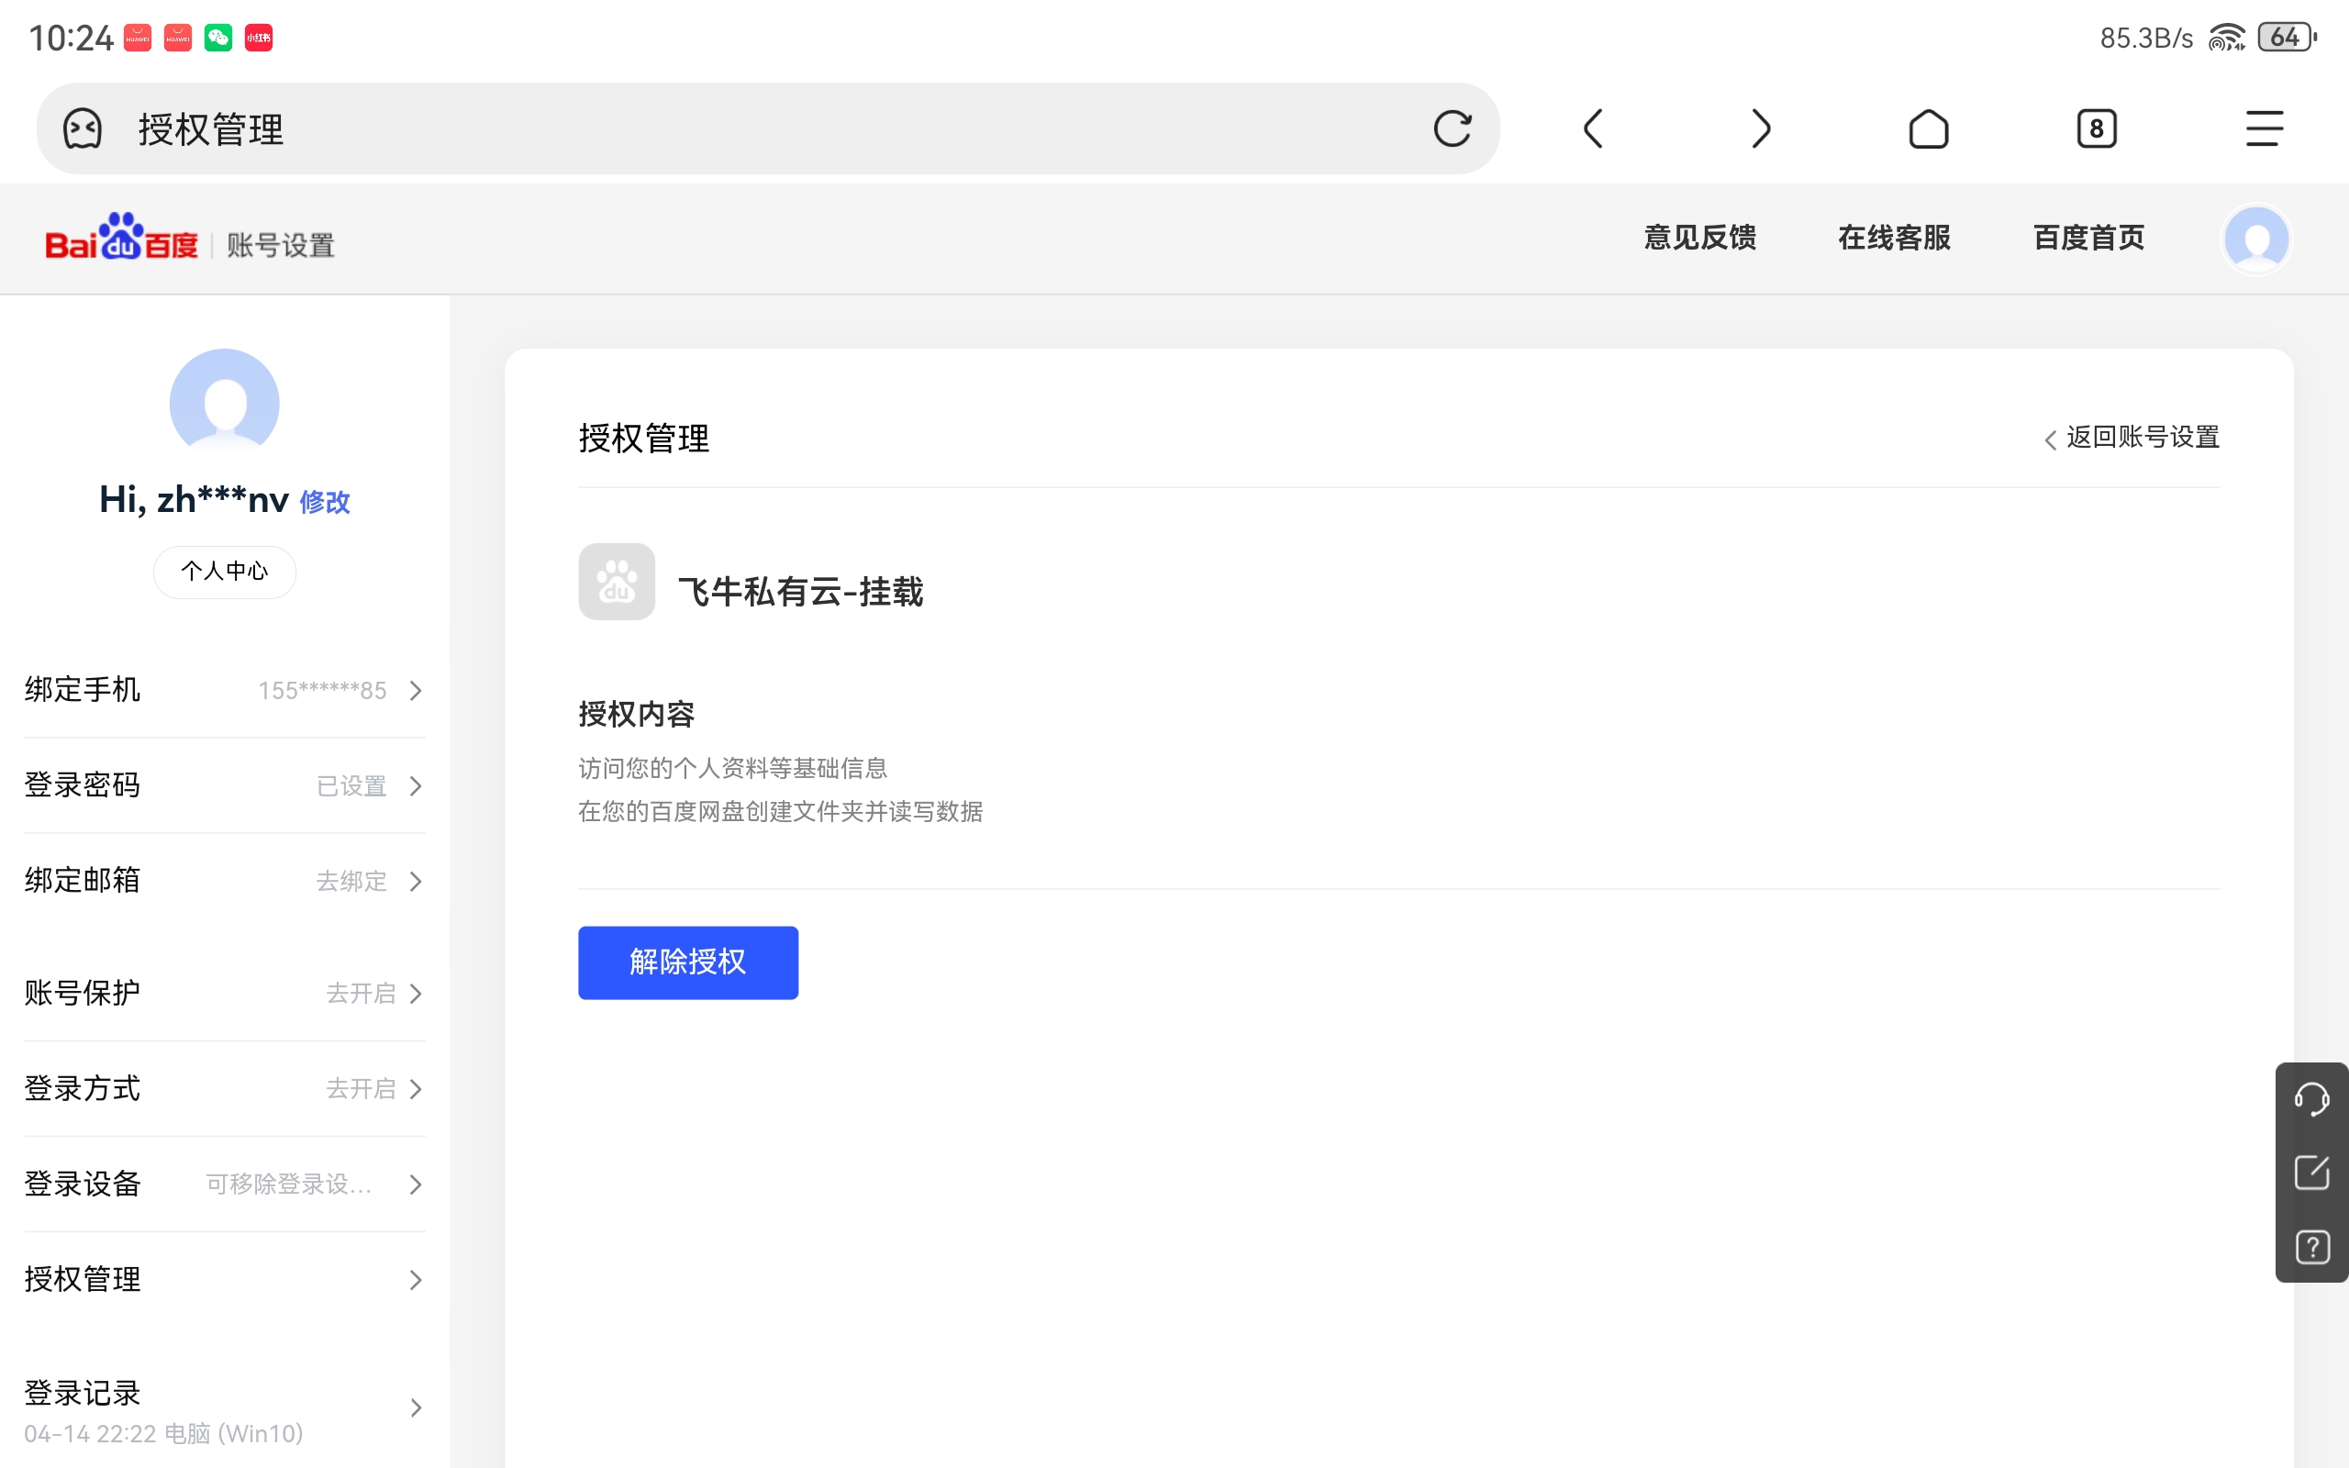Expand the chevron on 登录设备 row

[417, 1184]
